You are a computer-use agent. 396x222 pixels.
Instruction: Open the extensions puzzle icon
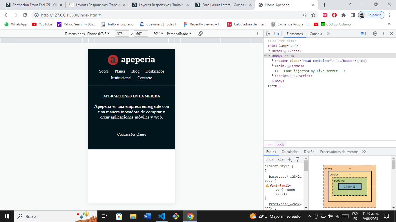pyautogui.click(x=344, y=15)
